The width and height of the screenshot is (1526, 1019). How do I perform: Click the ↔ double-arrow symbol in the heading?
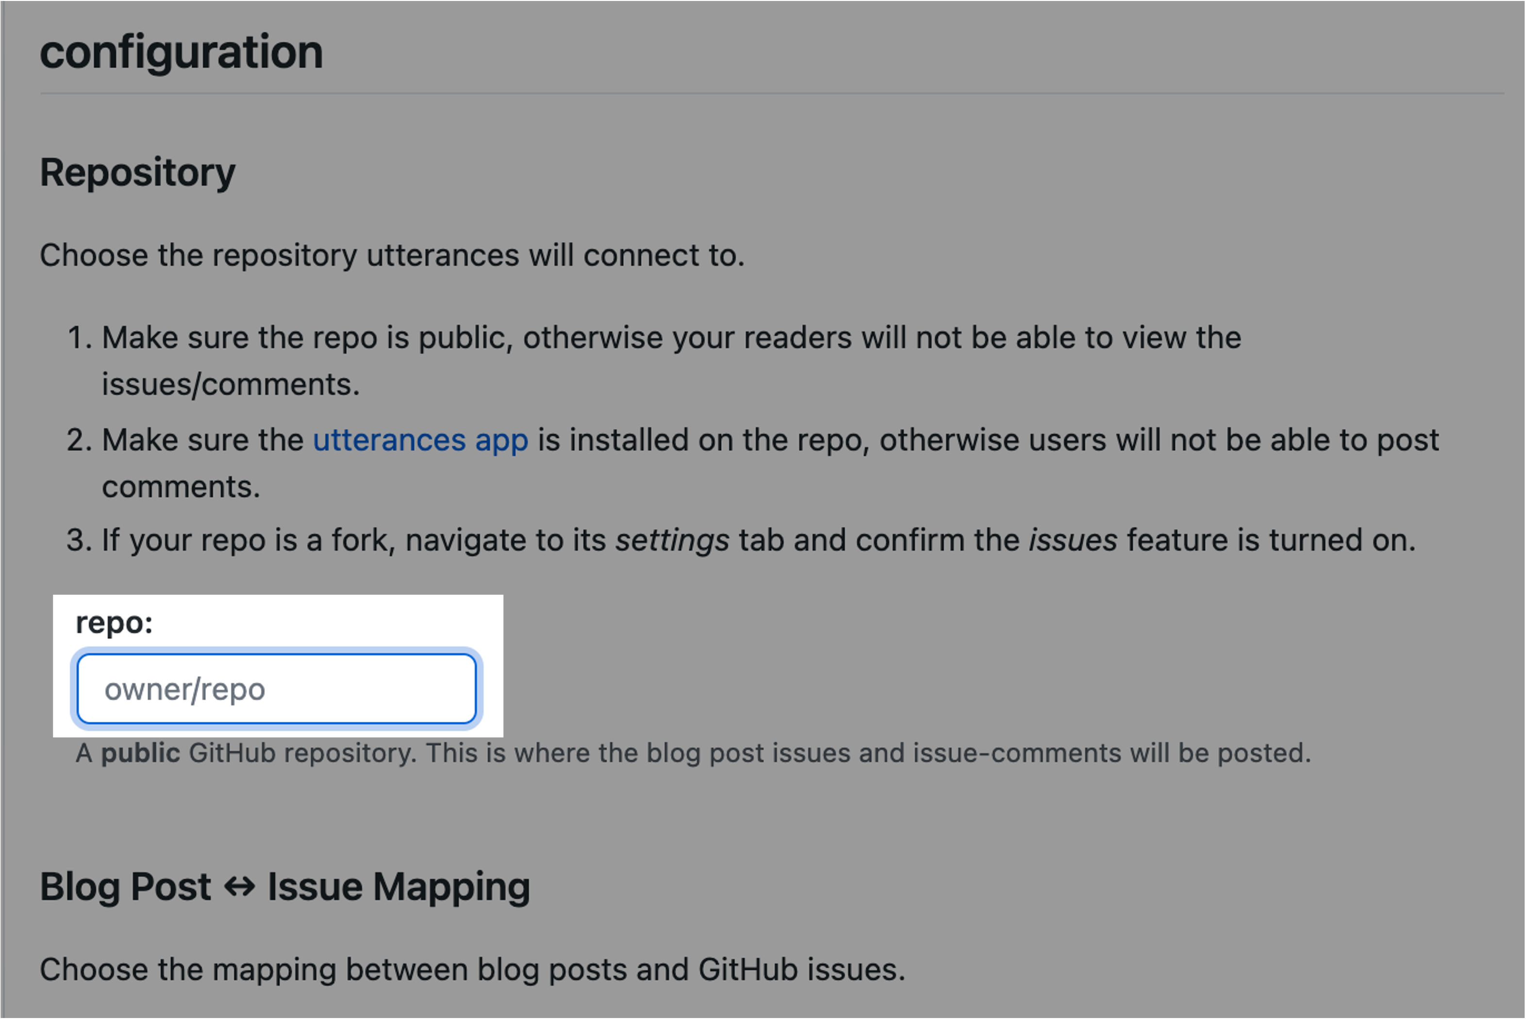[239, 887]
